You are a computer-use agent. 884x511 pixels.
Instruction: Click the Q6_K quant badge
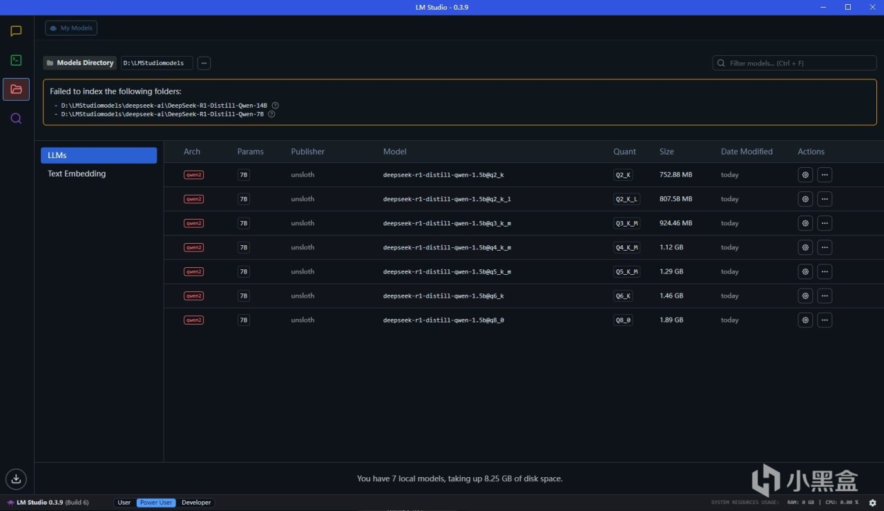(x=623, y=296)
